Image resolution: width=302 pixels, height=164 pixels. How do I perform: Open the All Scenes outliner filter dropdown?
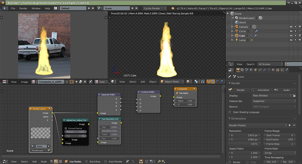click(270, 64)
